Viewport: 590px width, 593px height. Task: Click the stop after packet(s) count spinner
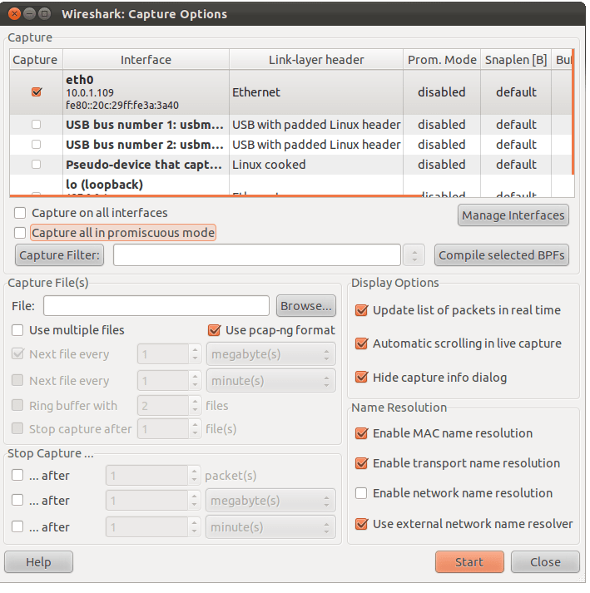[x=153, y=476]
